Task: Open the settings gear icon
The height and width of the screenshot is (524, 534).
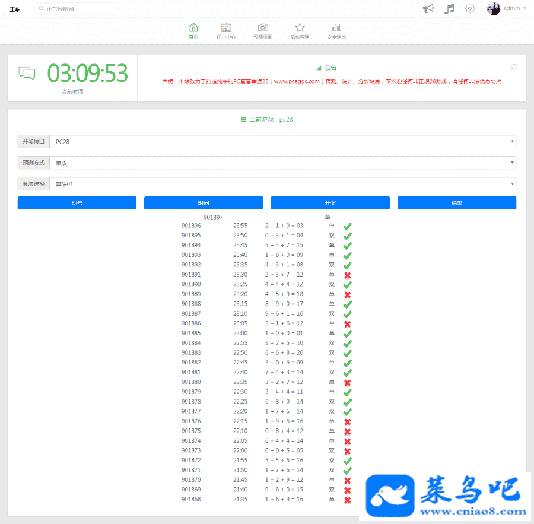Action: (469, 8)
